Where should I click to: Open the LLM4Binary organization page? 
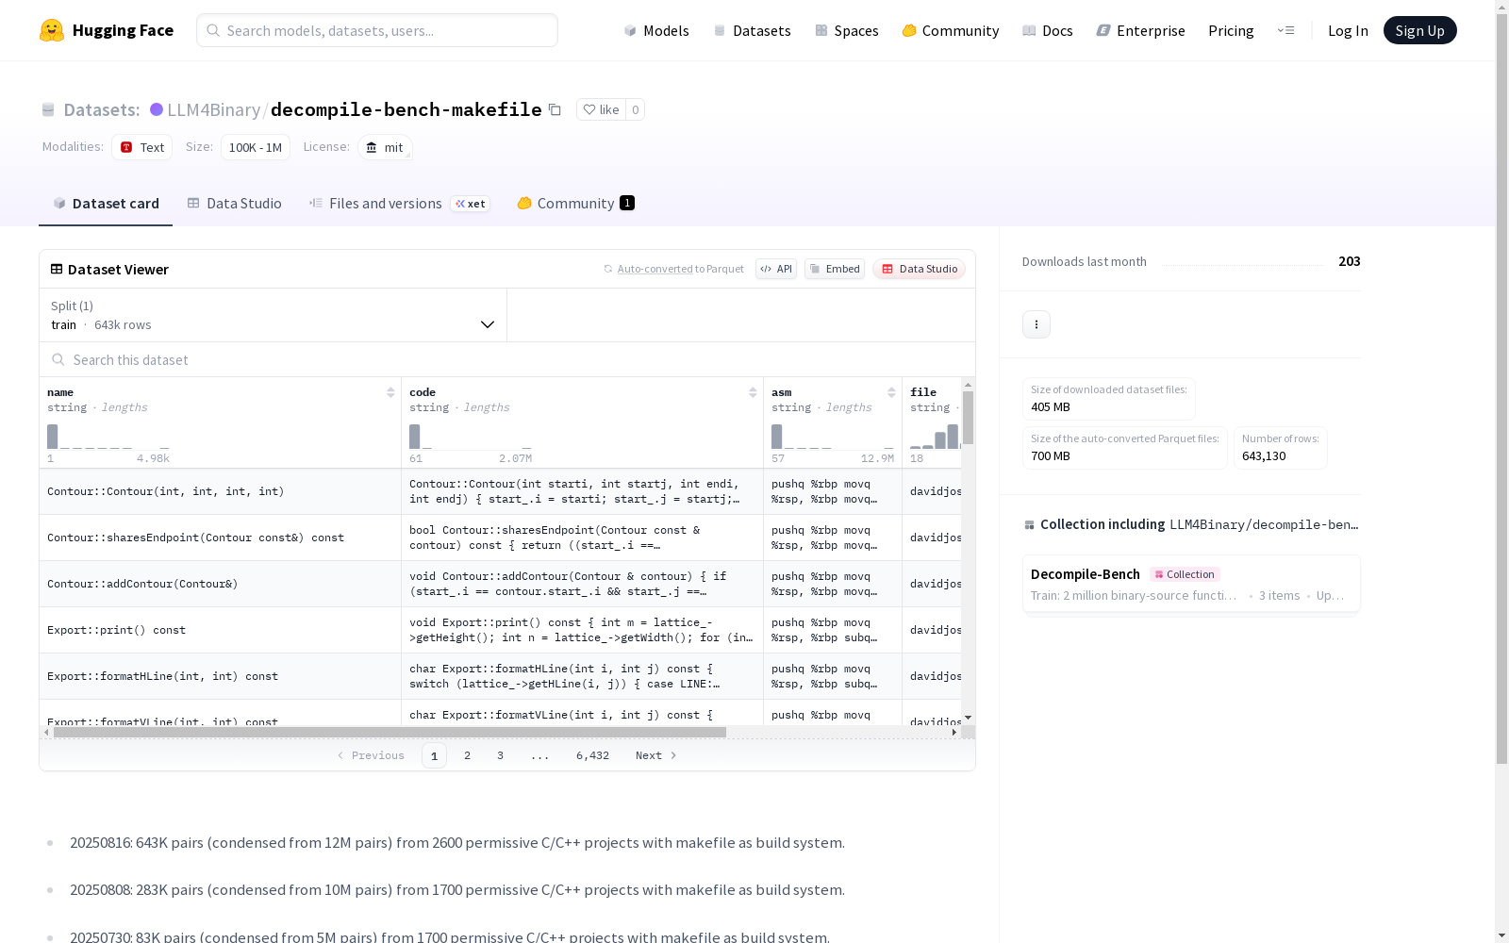(213, 109)
